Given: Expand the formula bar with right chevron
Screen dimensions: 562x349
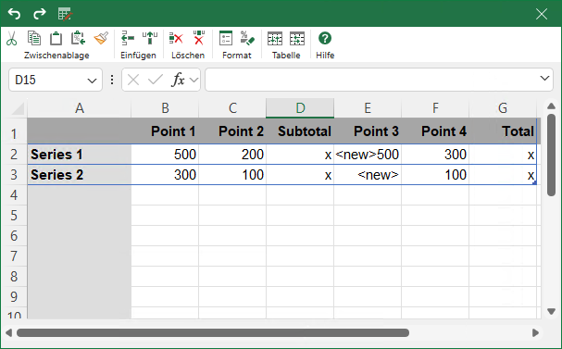Looking at the screenshot, I should coord(544,78).
